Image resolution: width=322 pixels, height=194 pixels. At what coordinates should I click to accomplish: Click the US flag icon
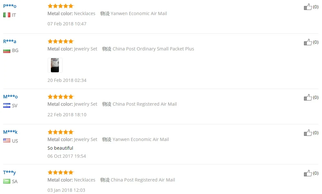tap(7, 141)
